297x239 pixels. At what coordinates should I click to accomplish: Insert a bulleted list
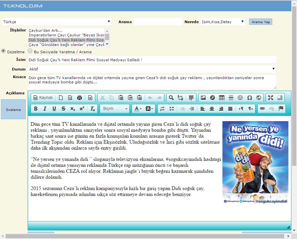click(172, 109)
